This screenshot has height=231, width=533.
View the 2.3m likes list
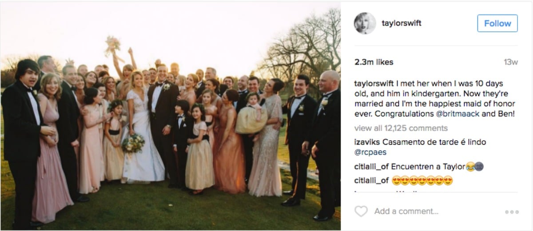pyautogui.click(x=374, y=62)
